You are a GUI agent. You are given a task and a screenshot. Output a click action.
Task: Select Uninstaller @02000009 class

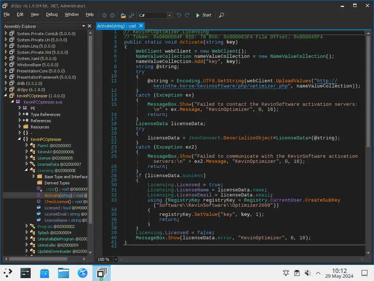58,245
